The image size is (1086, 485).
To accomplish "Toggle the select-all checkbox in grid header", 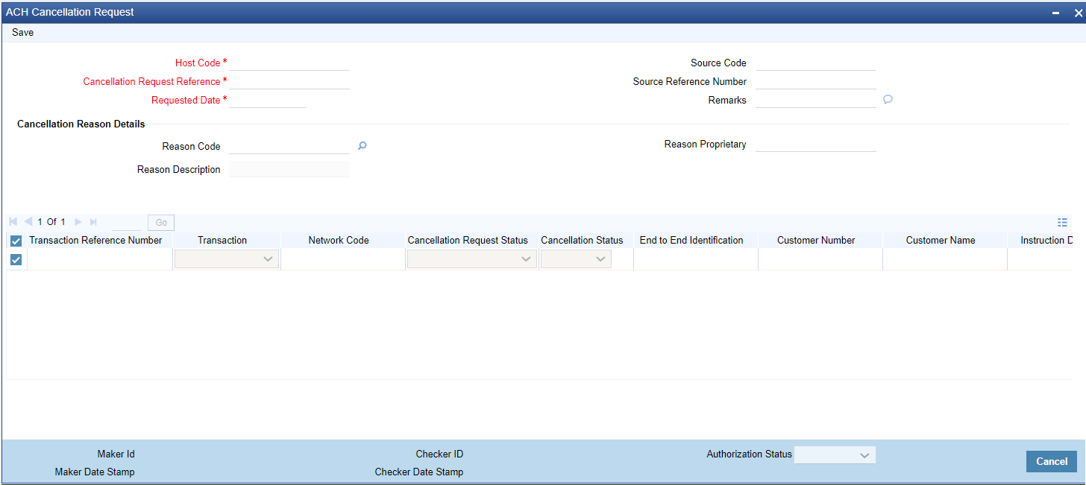I will pyautogui.click(x=16, y=241).
